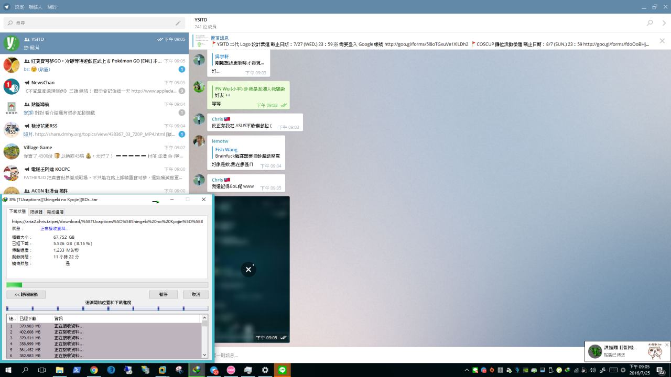Click the Pokémon GO group avatar
The height and width of the screenshot is (377, 671).
(x=12, y=65)
